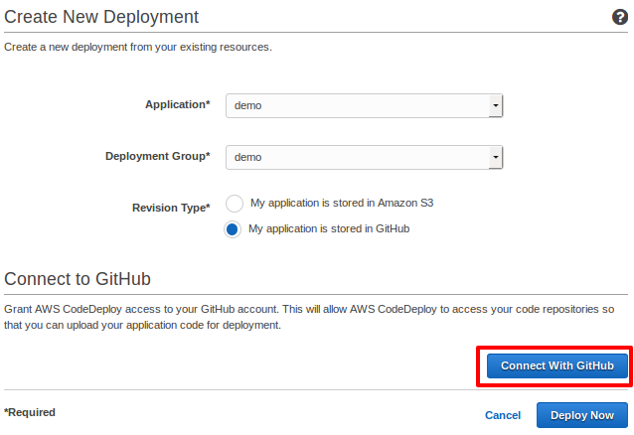Viewport: 634px width, 435px height.
Task: Click the 'Deployment Group*' field label
Action: click(x=158, y=156)
